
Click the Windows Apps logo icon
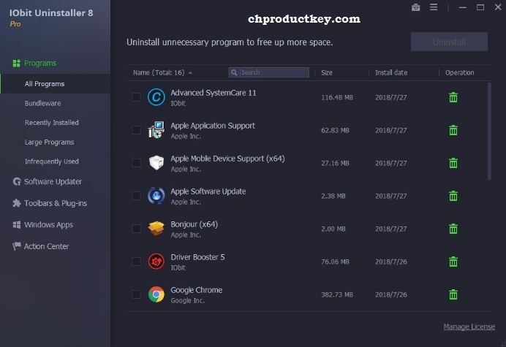pyautogui.click(x=17, y=225)
